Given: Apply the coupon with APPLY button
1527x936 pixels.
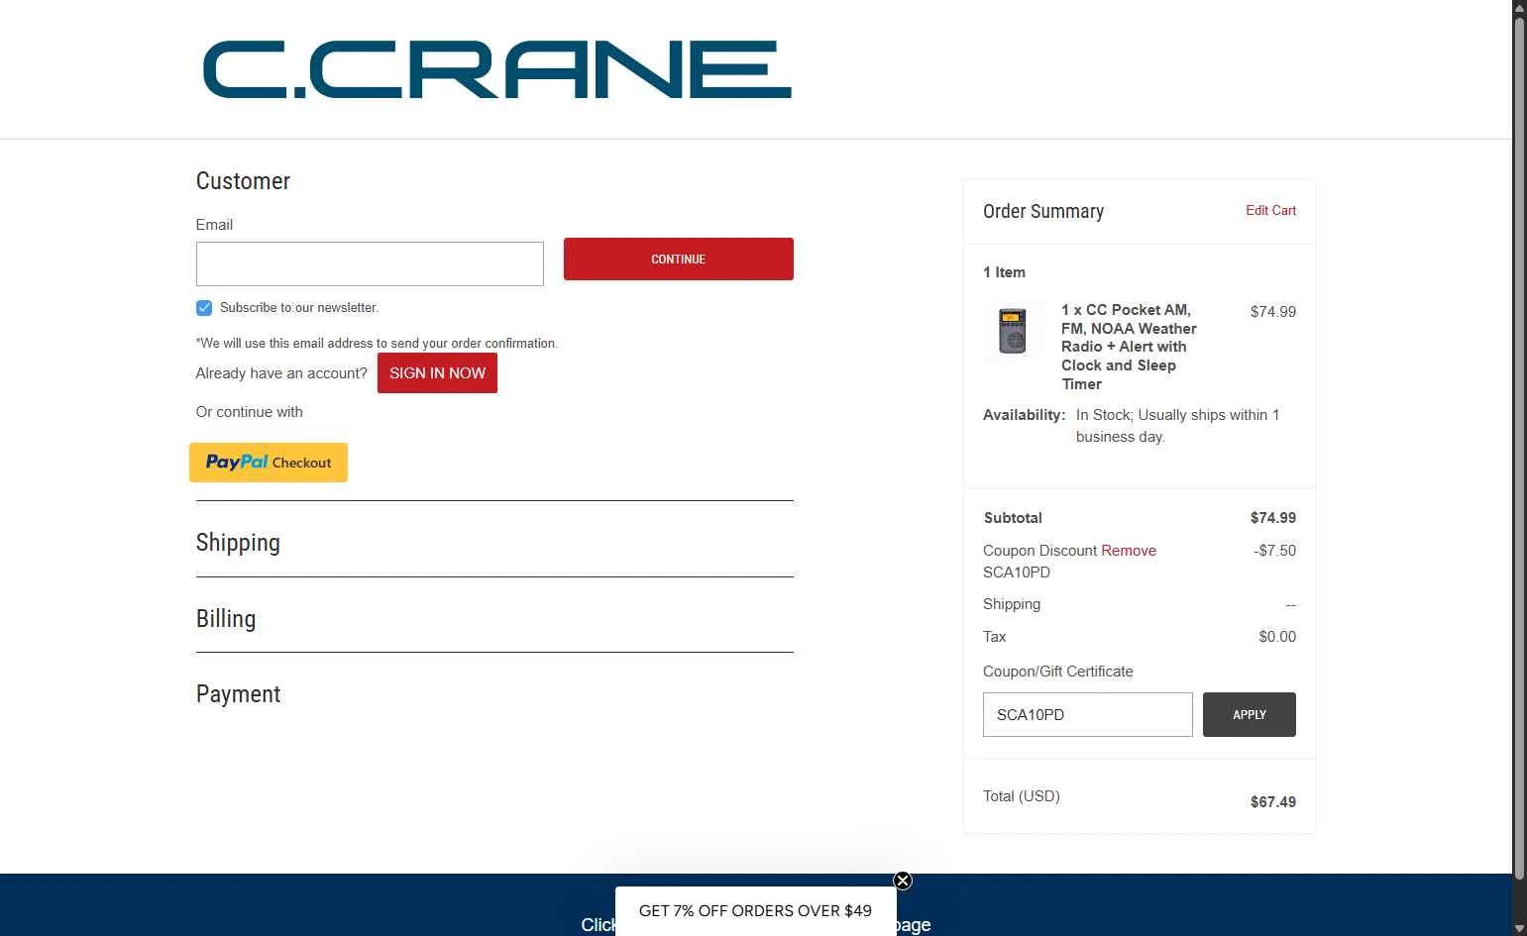Looking at the screenshot, I should click(x=1250, y=714).
